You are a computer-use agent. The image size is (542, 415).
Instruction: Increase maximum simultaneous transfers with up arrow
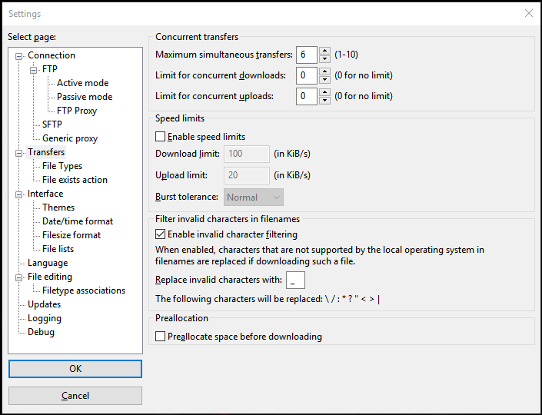[x=324, y=51]
